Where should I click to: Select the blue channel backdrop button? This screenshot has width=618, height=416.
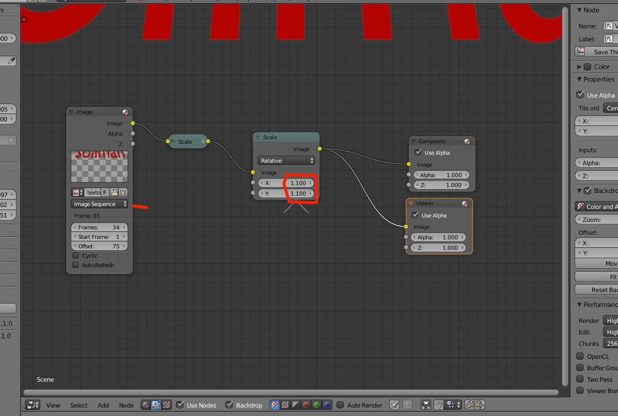pyautogui.click(x=327, y=405)
